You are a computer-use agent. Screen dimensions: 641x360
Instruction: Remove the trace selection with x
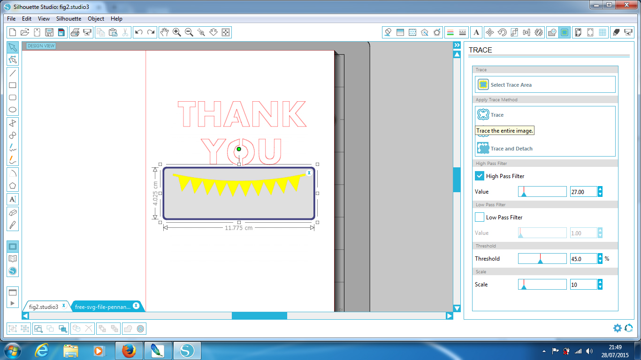click(309, 173)
